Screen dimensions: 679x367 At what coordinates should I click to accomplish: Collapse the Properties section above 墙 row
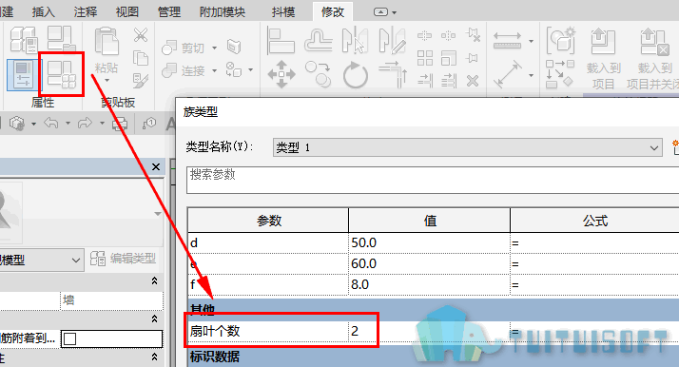tap(154, 280)
